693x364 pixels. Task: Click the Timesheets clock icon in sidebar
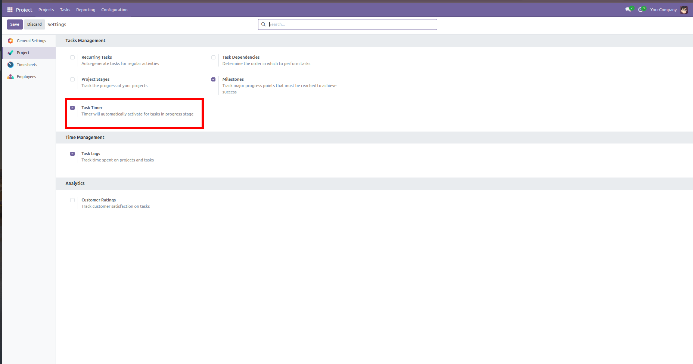point(10,65)
